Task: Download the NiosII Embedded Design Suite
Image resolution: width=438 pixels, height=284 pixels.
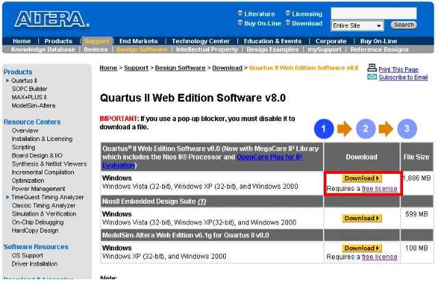Action: click(361, 218)
